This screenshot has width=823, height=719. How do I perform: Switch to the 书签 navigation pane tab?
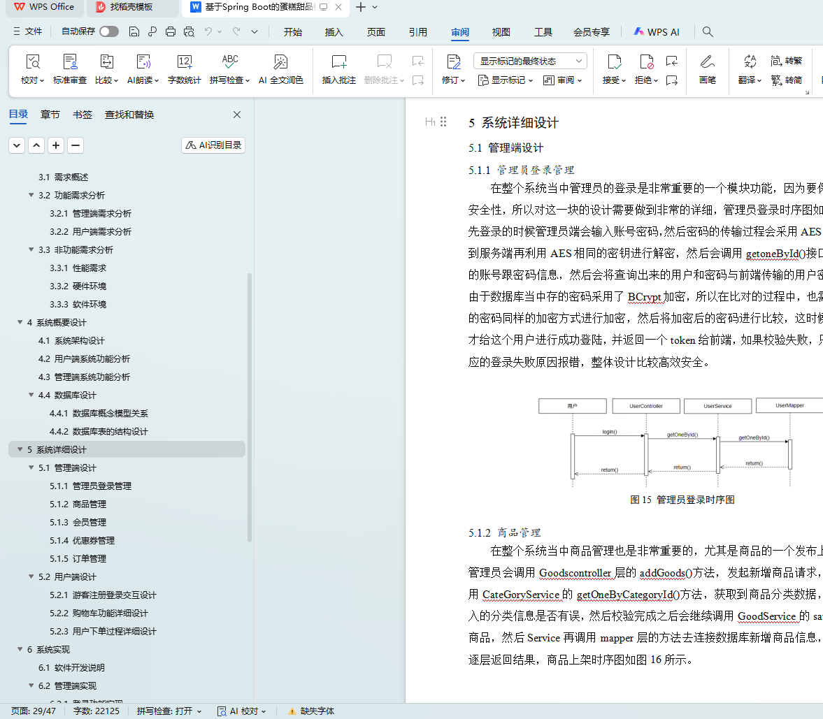click(83, 115)
